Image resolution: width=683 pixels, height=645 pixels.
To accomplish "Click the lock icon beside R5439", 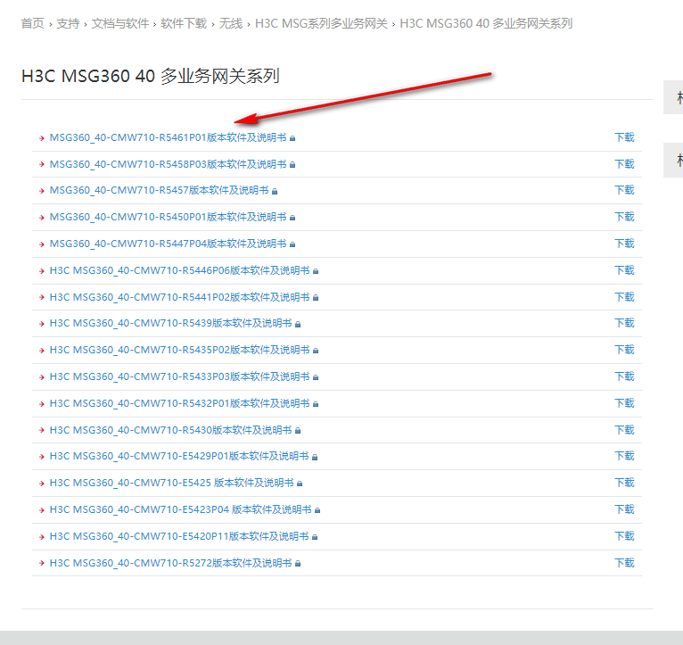I will [x=298, y=324].
